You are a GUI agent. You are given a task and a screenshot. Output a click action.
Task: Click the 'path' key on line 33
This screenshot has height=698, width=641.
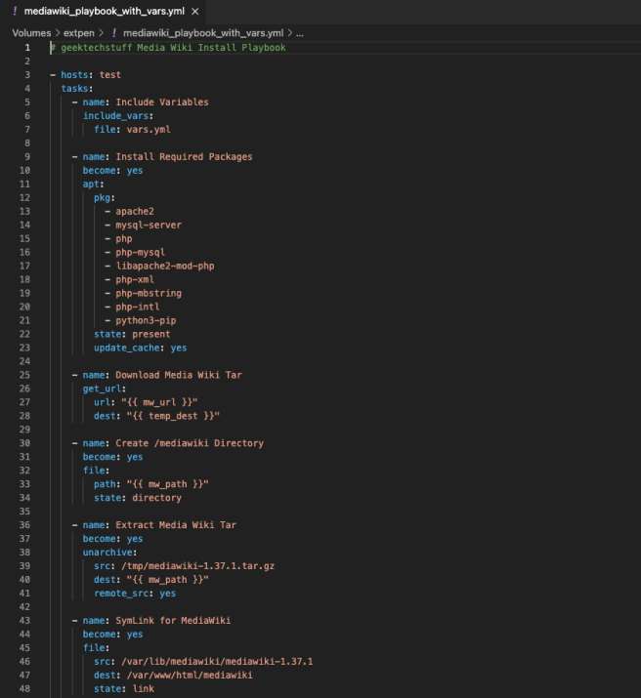pyautogui.click(x=105, y=484)
